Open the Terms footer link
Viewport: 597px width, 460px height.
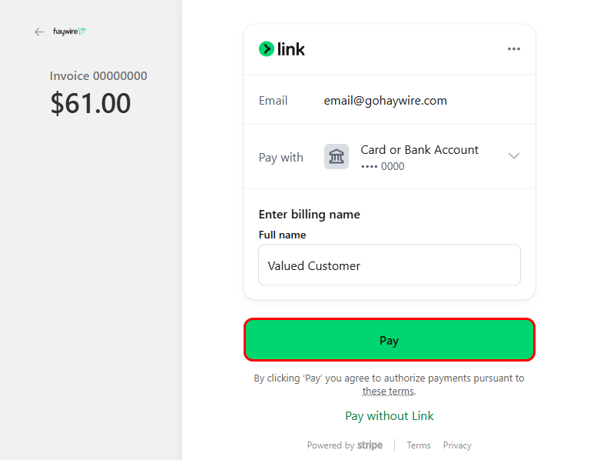click(419, 445)
